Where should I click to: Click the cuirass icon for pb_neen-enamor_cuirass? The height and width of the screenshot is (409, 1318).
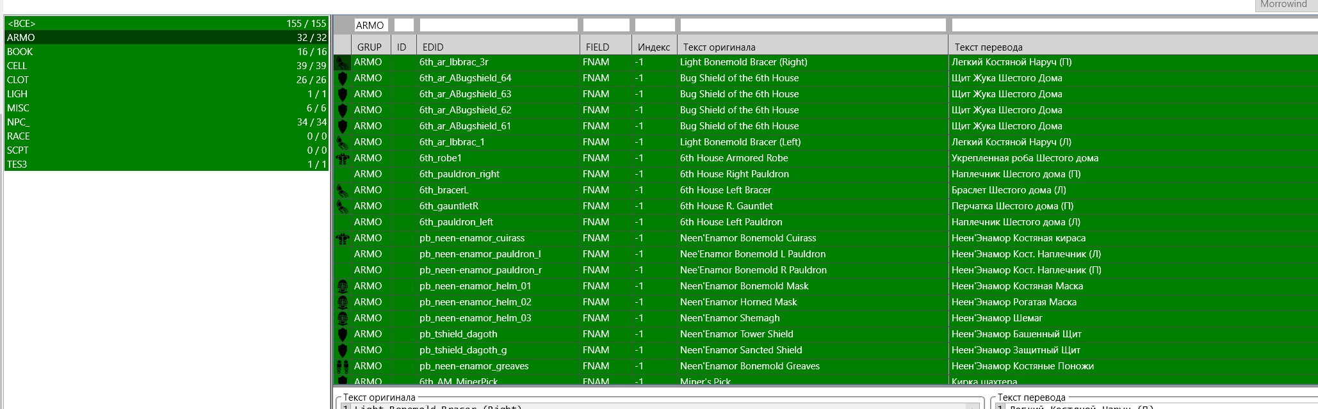(x=343, y=239)
